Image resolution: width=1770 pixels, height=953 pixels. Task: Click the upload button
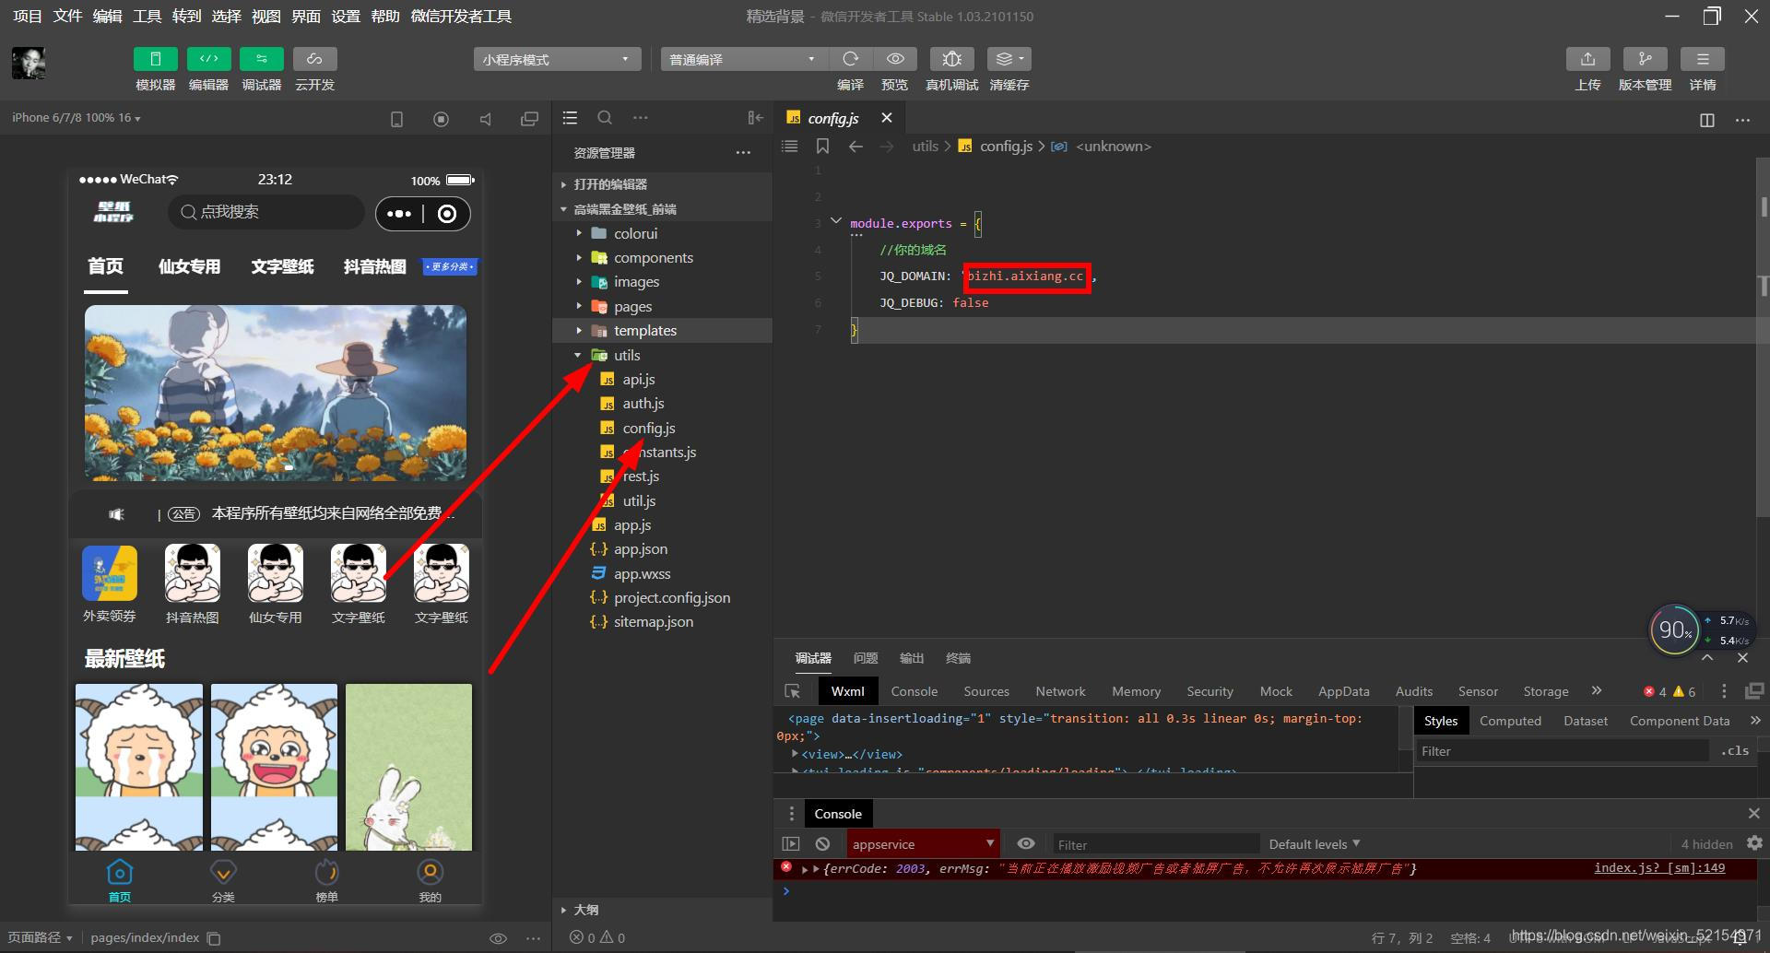(1587, 59)
